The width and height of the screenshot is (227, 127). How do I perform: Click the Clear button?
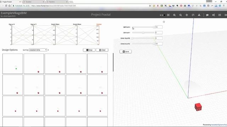[x=102, y=50]
